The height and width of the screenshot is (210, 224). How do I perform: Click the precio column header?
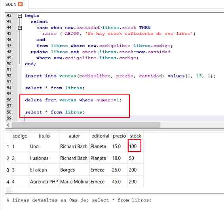119,136
